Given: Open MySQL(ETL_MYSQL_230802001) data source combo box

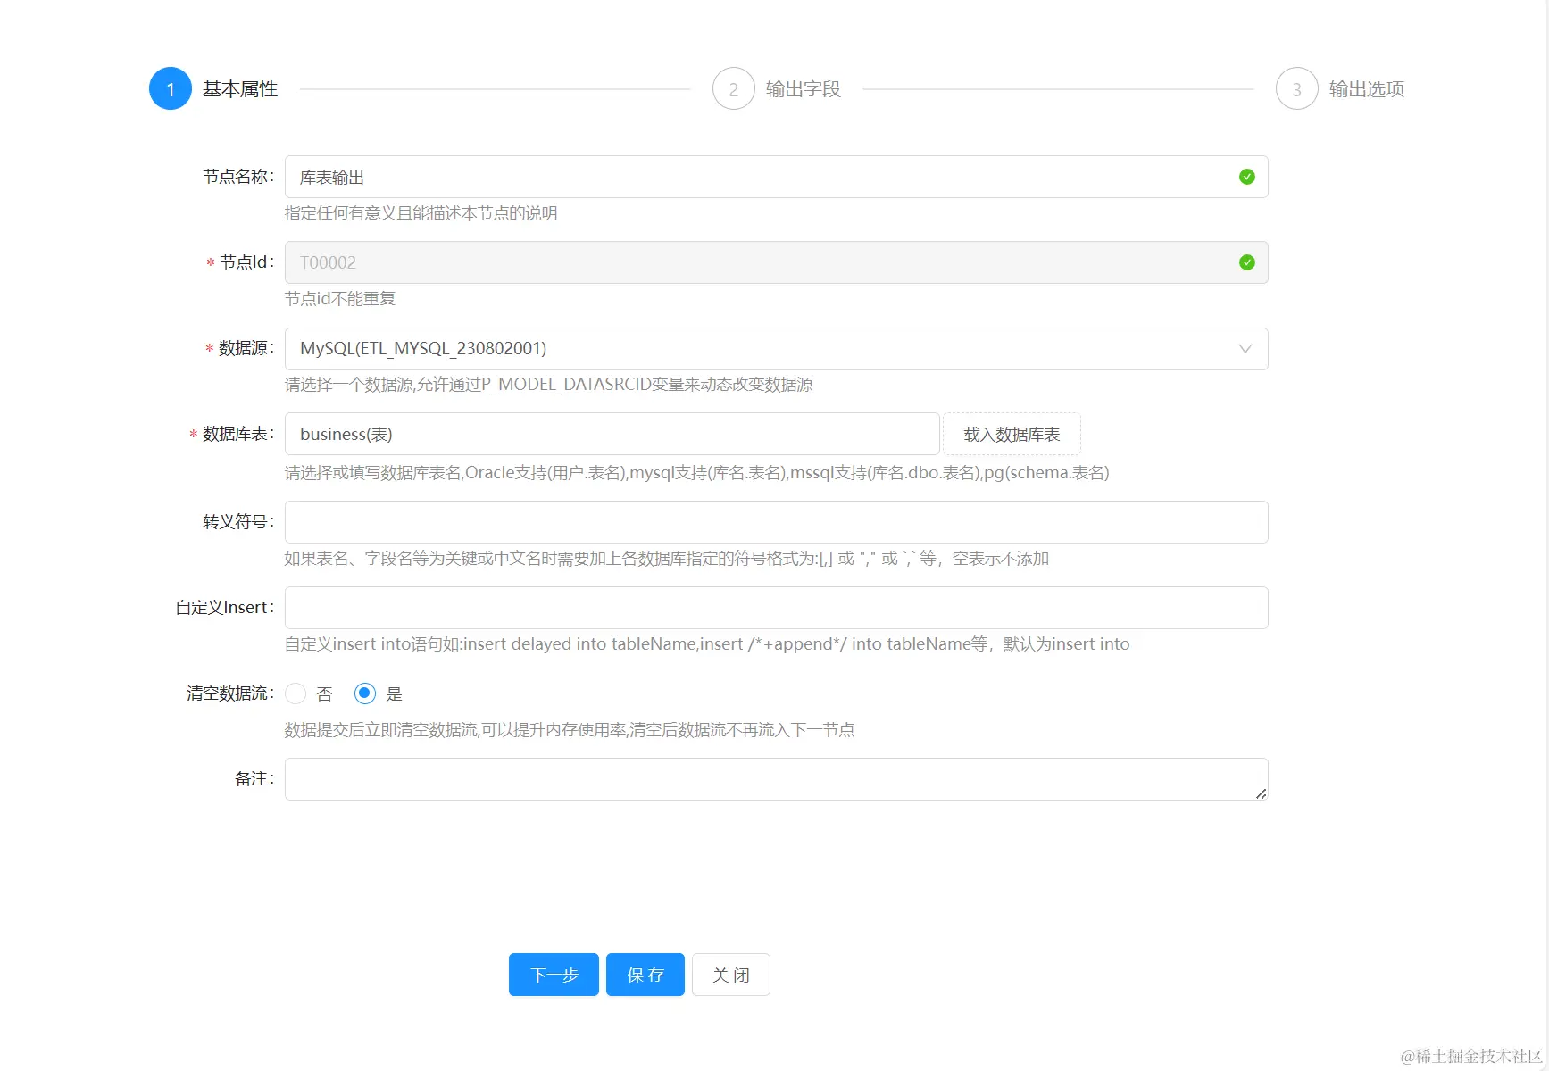Looking at the screenshot, I should [x=776, y=349].
